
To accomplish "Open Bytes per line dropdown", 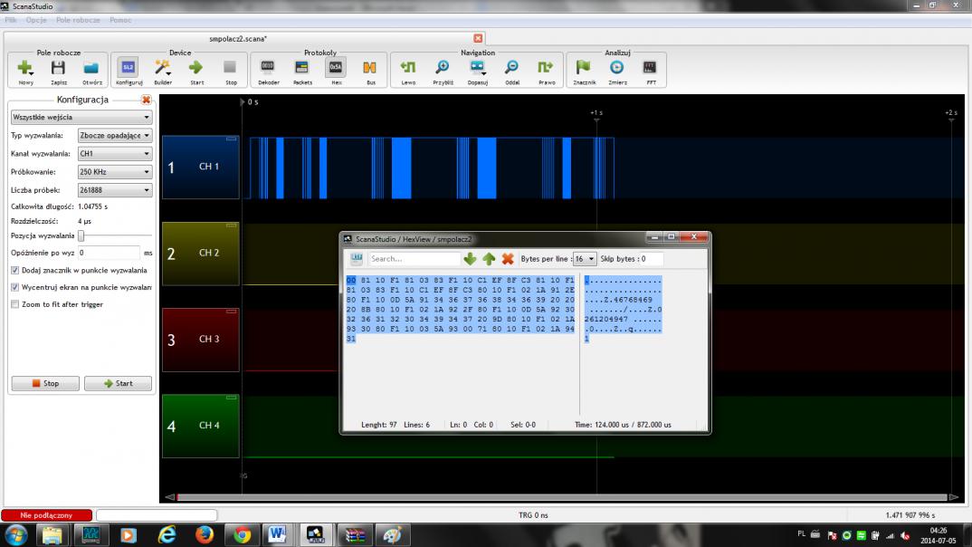I will point(585,259).
